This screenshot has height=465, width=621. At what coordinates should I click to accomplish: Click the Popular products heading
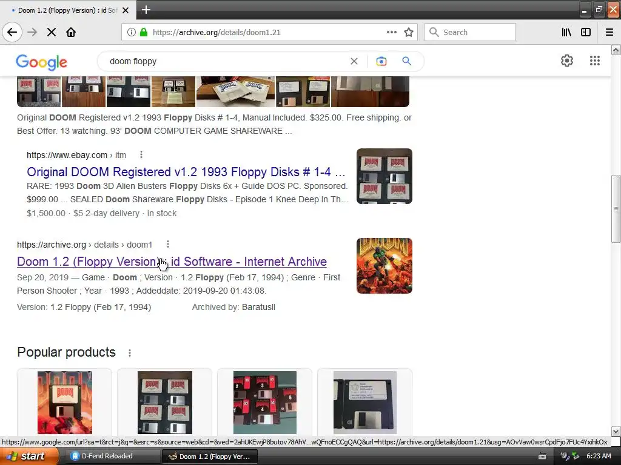(66, 352)
